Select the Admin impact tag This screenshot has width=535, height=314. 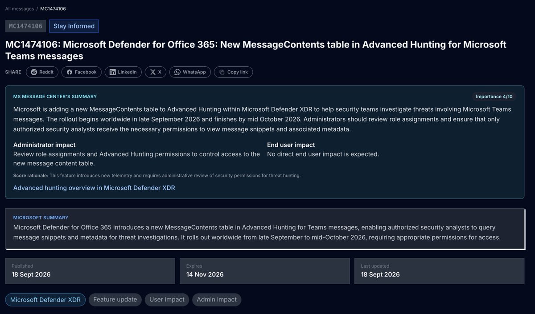[x=217, y=300]
